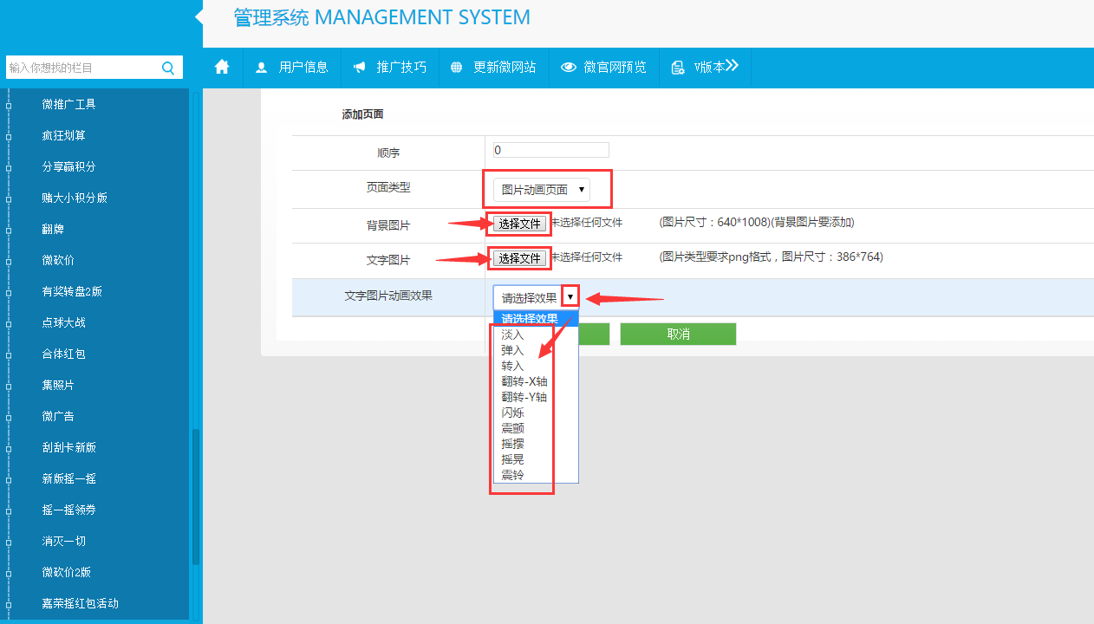The image size is (1094, 624).
Task: Click 选择文件 button for 文字图片
Action: point(520,258)
